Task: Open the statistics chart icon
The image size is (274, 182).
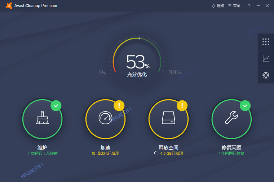Action: pyautogui.click(x=266, y=59)
